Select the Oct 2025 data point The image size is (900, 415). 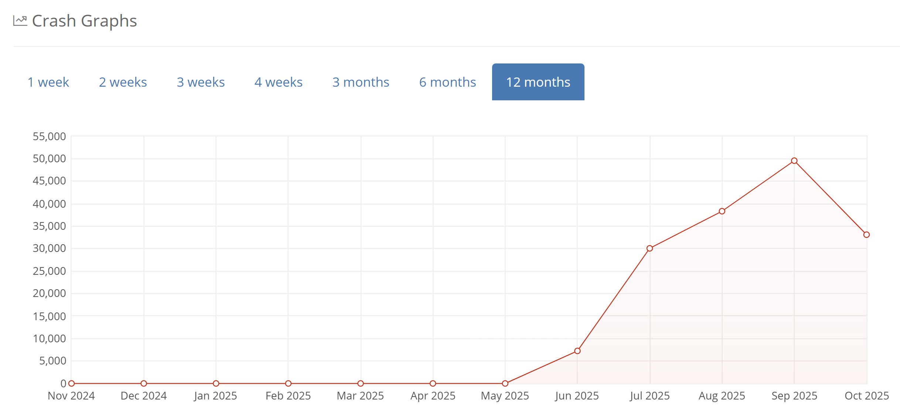[x=866, y=235]
